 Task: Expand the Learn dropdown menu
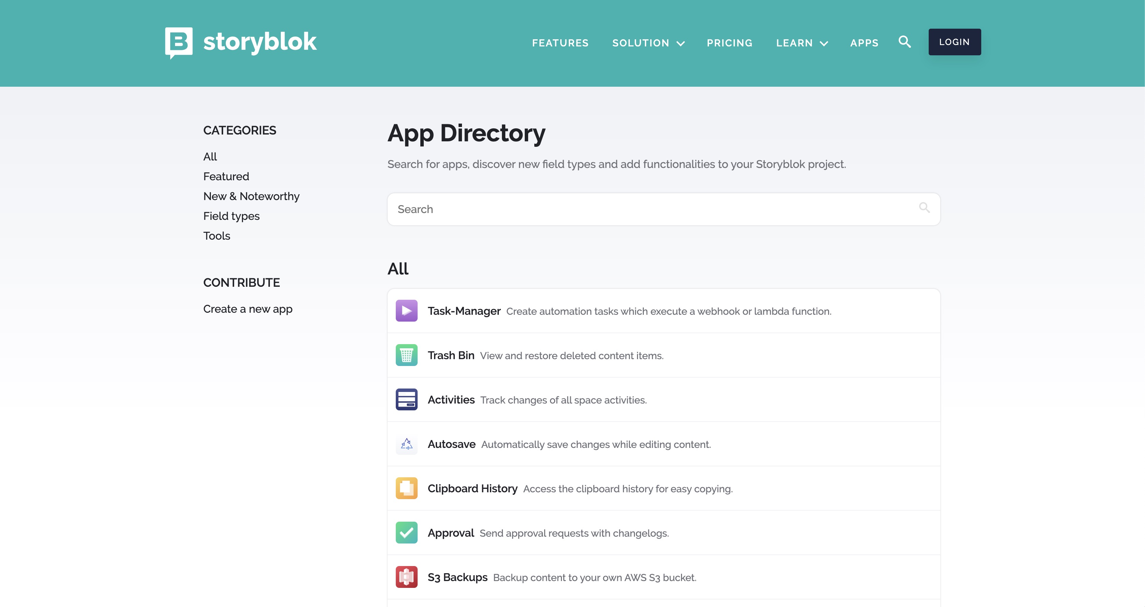[801, 43]
